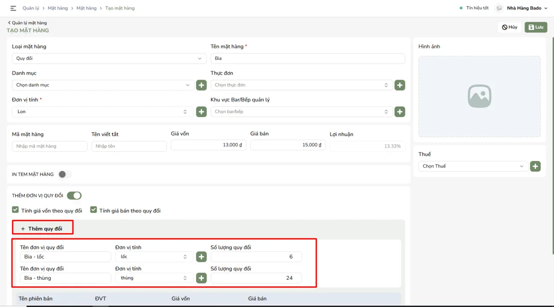Open the Chọn thực đơn dropdown
Viewport: 554px width, 307px height.
click(301, 85)
